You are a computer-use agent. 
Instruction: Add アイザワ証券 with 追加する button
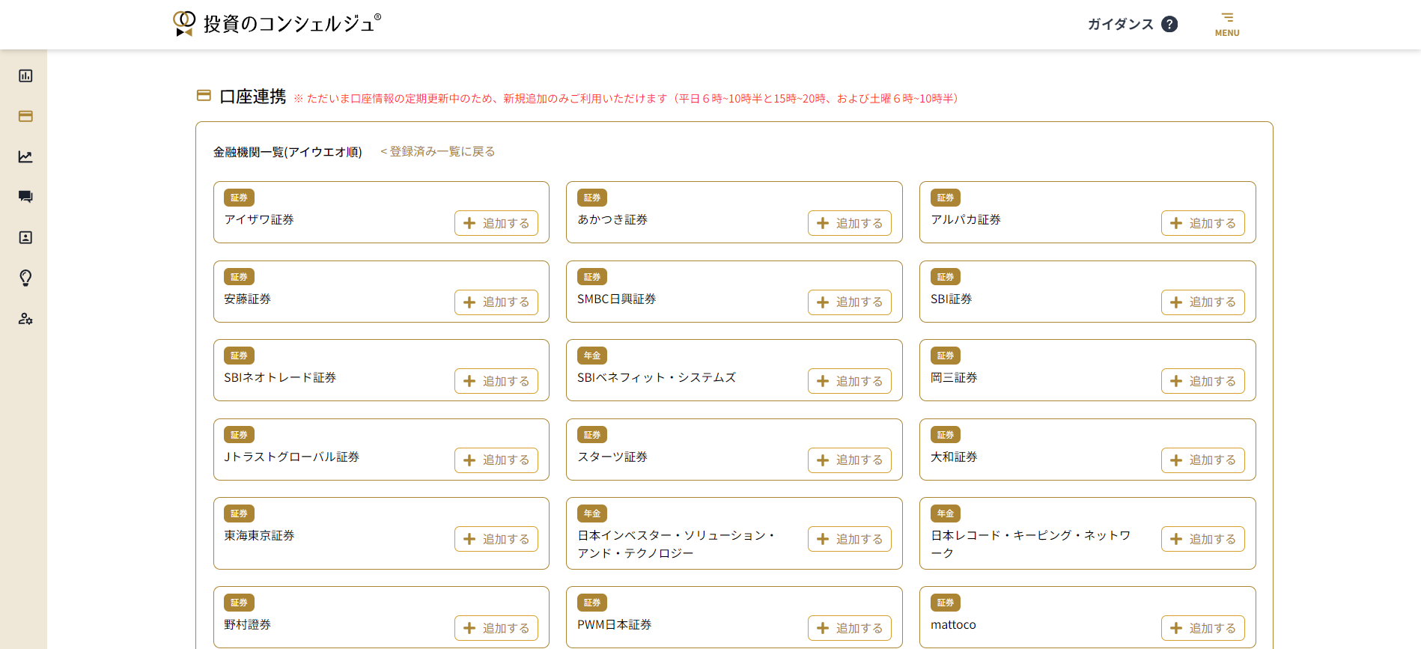tap(496, 223)
